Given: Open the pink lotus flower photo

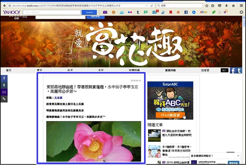Looking at the screenshot, I should pyautogui.click(x=94, y=142).
